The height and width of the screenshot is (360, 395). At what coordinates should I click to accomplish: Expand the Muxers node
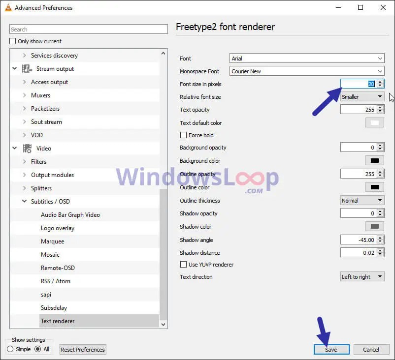pos(25,95)
